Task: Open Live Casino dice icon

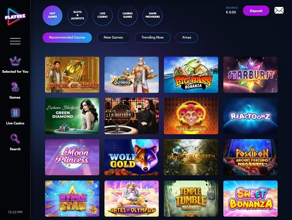Action: 15,113
